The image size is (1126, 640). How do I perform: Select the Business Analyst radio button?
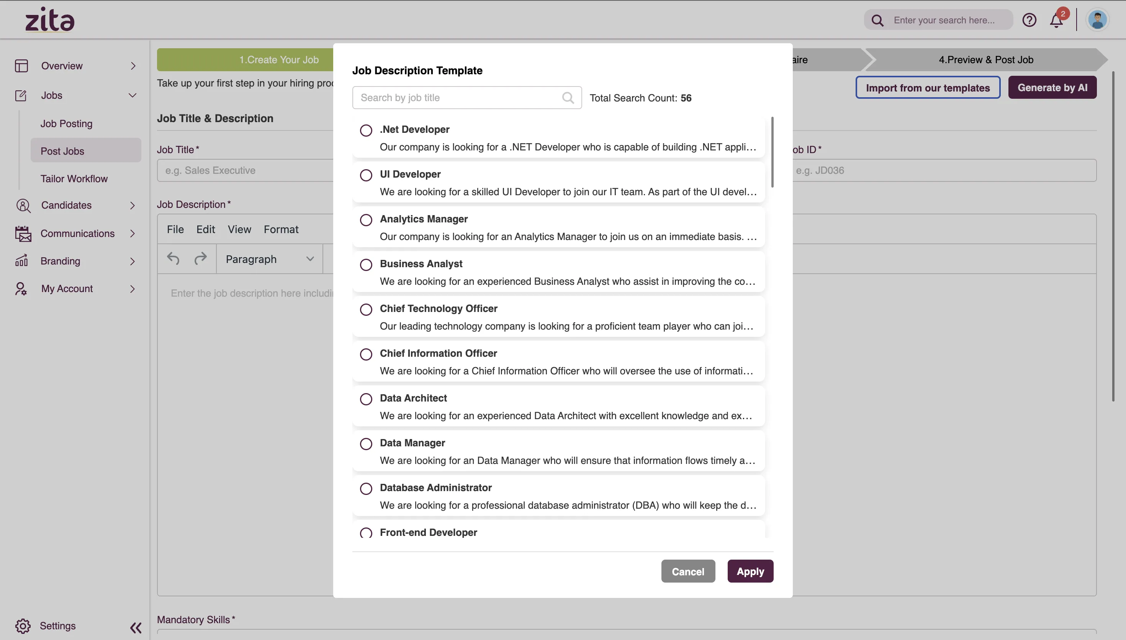365,264
